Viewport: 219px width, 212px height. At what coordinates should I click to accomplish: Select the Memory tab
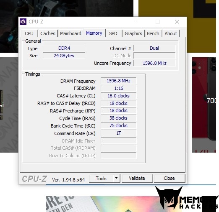tap(94, 33)
